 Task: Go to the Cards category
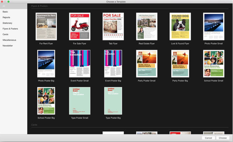[6, 34]
